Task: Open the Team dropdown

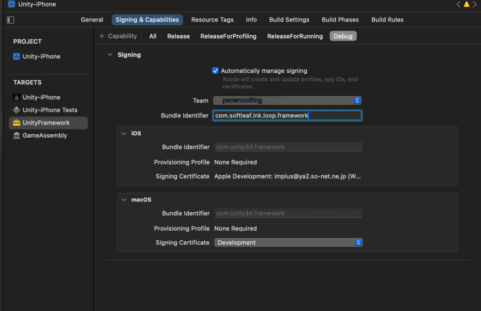Action: pos(287,101)
